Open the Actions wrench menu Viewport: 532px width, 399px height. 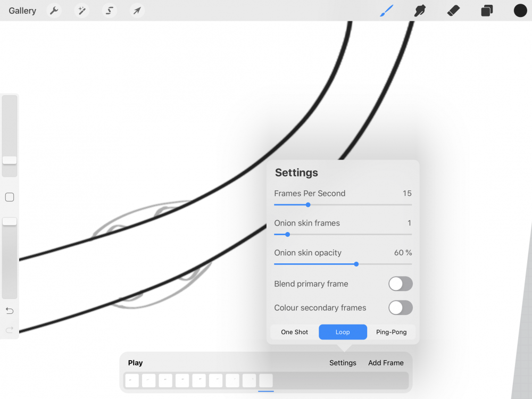coord(54,11)
